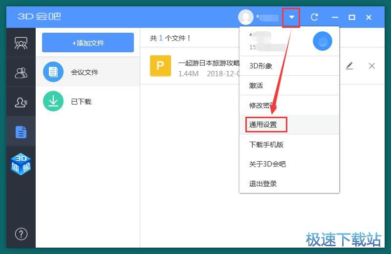Open the user list sidebar icon
This screenshot has height=254, width=391.
pyautogui.click(x=21, y=102)
